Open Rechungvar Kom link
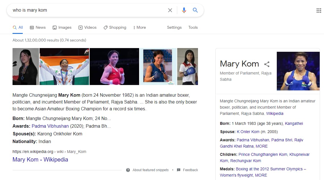The image size is (324, 180). click(246, 161)
